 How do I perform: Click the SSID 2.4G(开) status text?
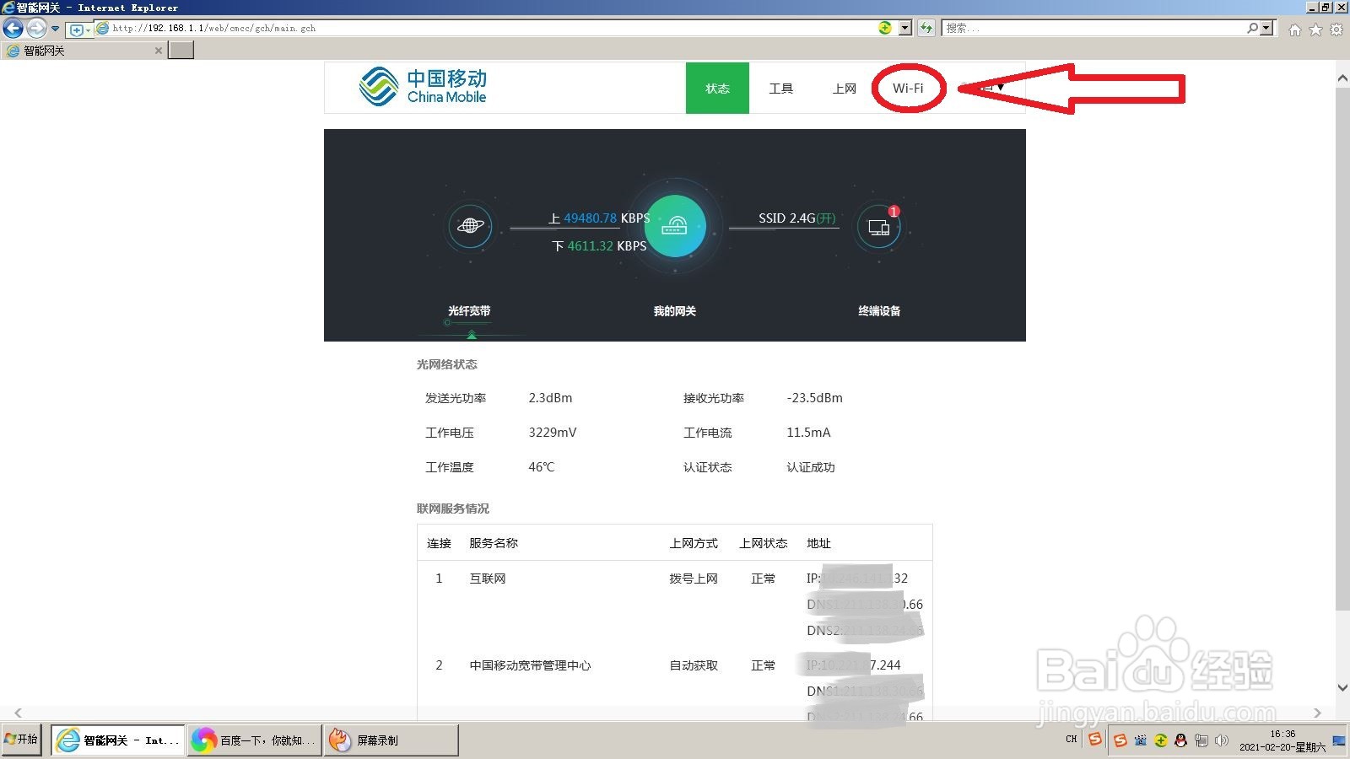[796, 218]
